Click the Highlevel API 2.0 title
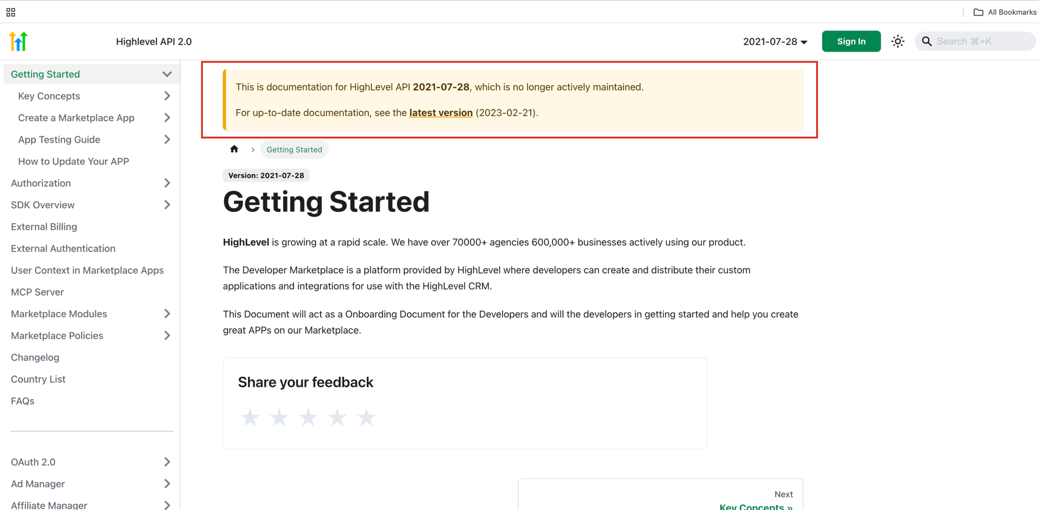Viewport: 1039px width, 510px height. point(154,41)
